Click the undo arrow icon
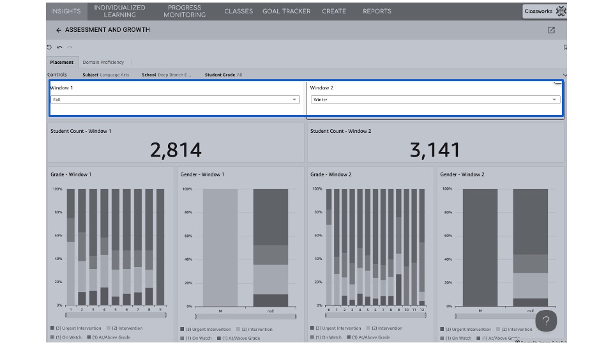The image size is (613, 345). coord(59,47)
